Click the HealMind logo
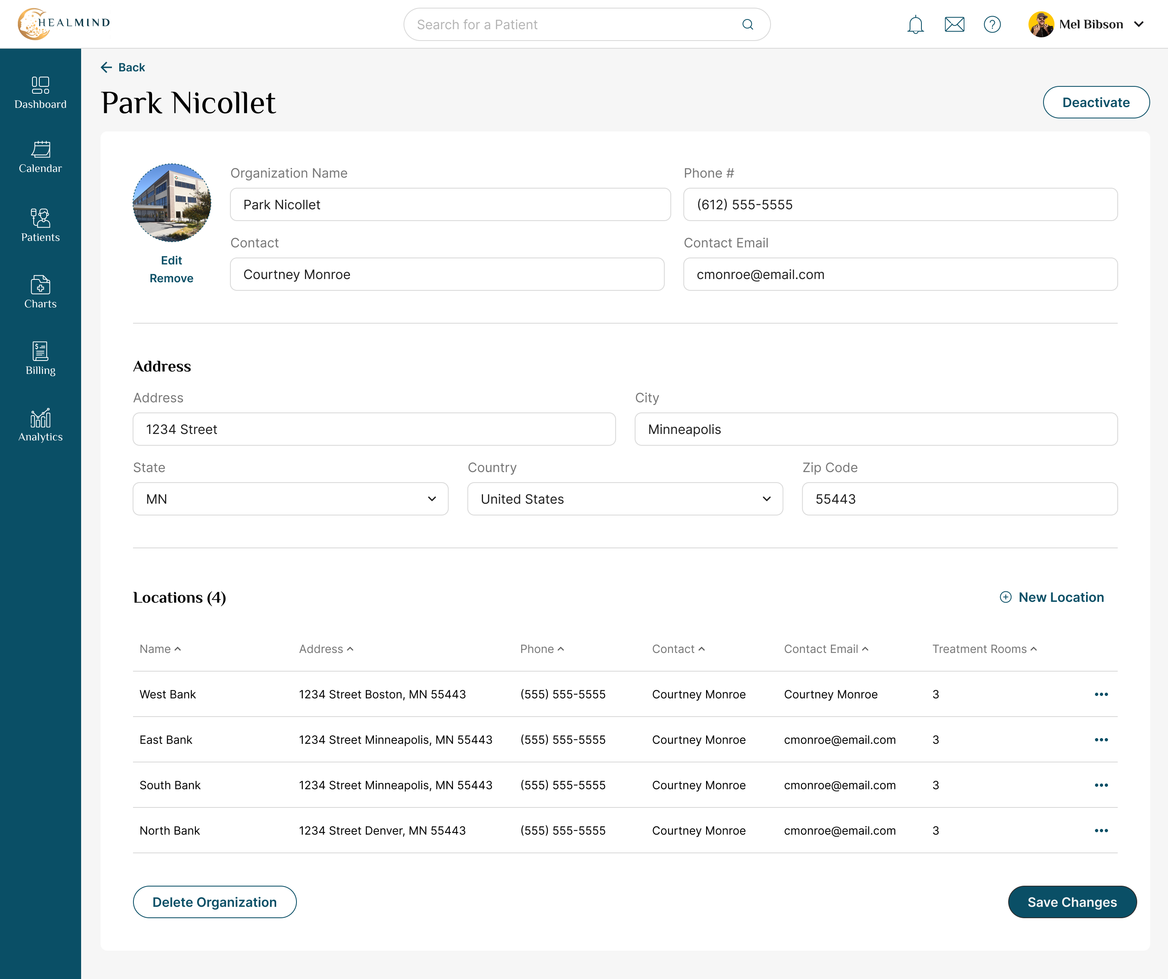 (x=64, y=24)
